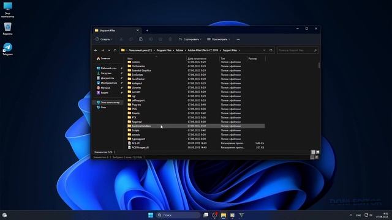
Task: Go to Adobe After Effects CC 2019 breadcrumb
Action: click(203, 50)
